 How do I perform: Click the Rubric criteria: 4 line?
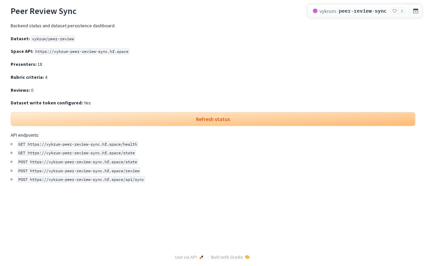click(29, 77)
